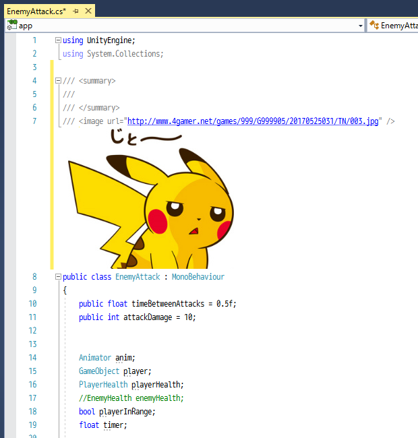Click the '<image' tag on line 7

(91, 121)
